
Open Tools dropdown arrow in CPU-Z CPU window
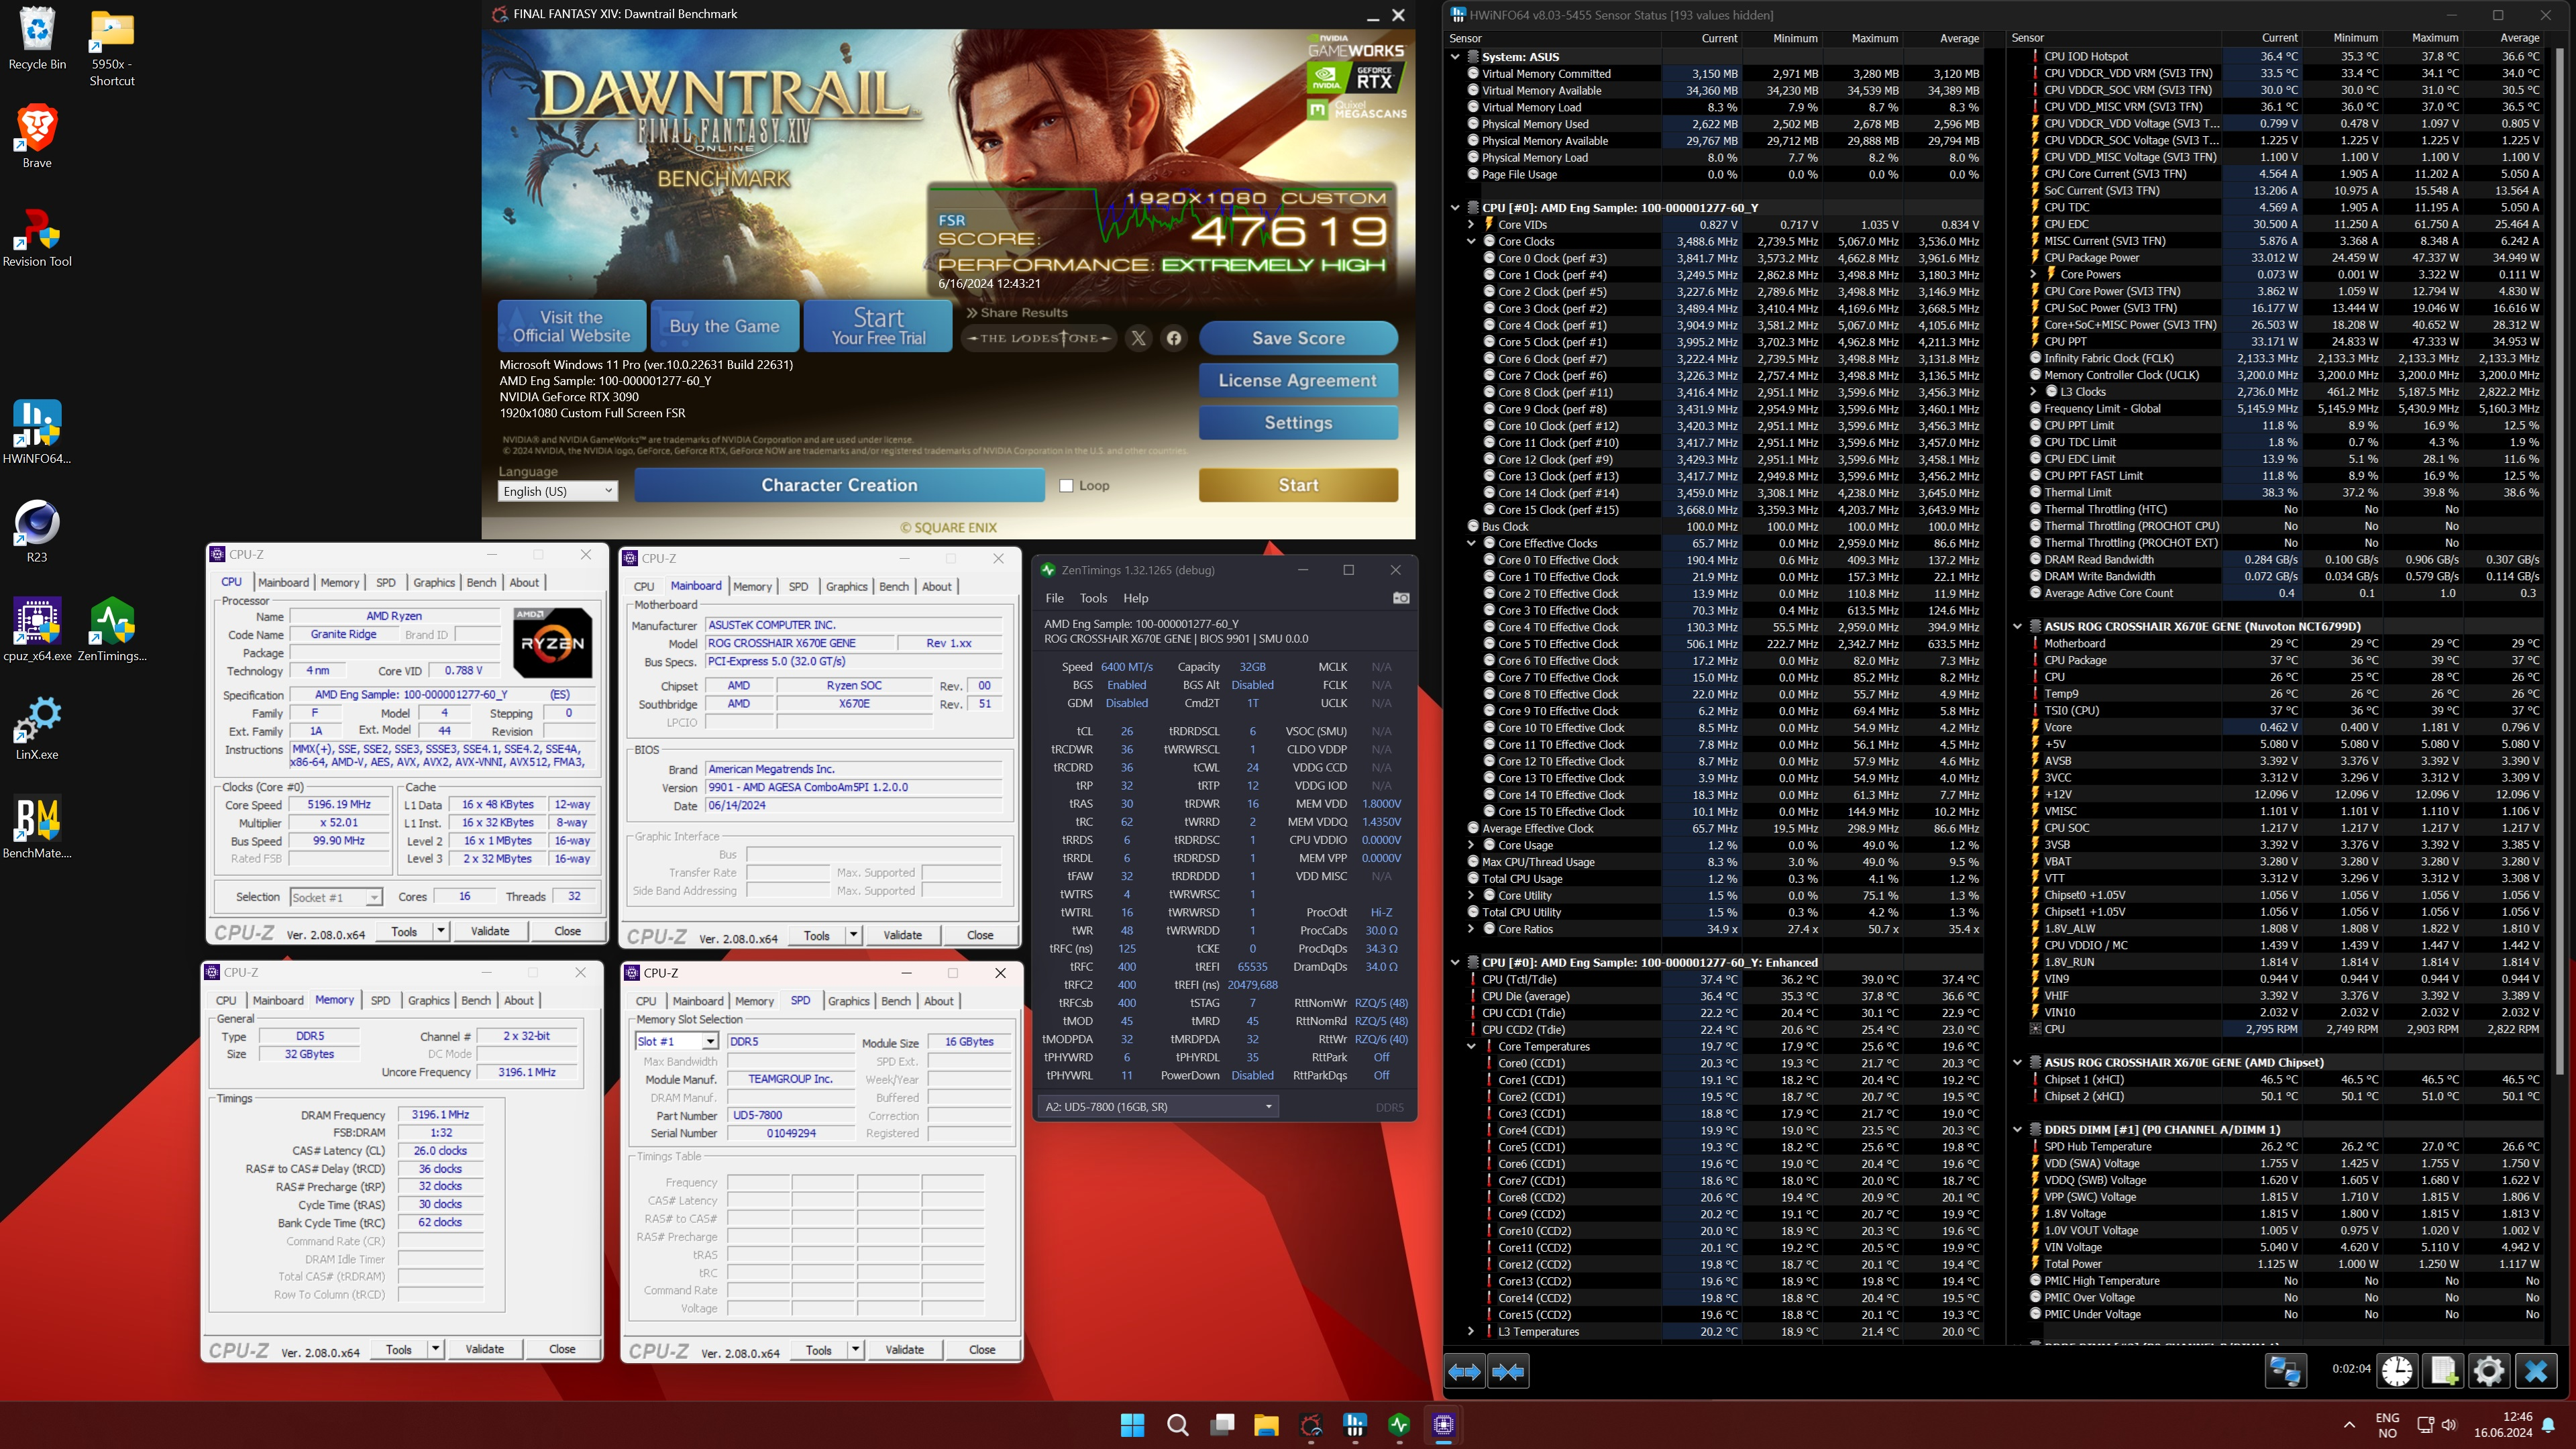(440, 931)
